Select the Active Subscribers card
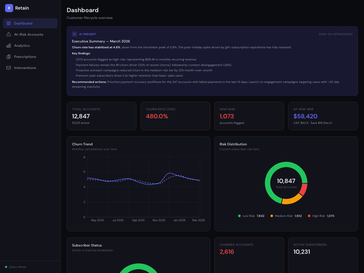The height and width of the screenshot is (273, 364). click(x=323, y=255)
